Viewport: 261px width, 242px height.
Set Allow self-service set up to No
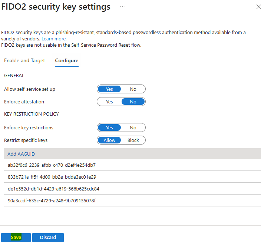(x=133, y=89)
